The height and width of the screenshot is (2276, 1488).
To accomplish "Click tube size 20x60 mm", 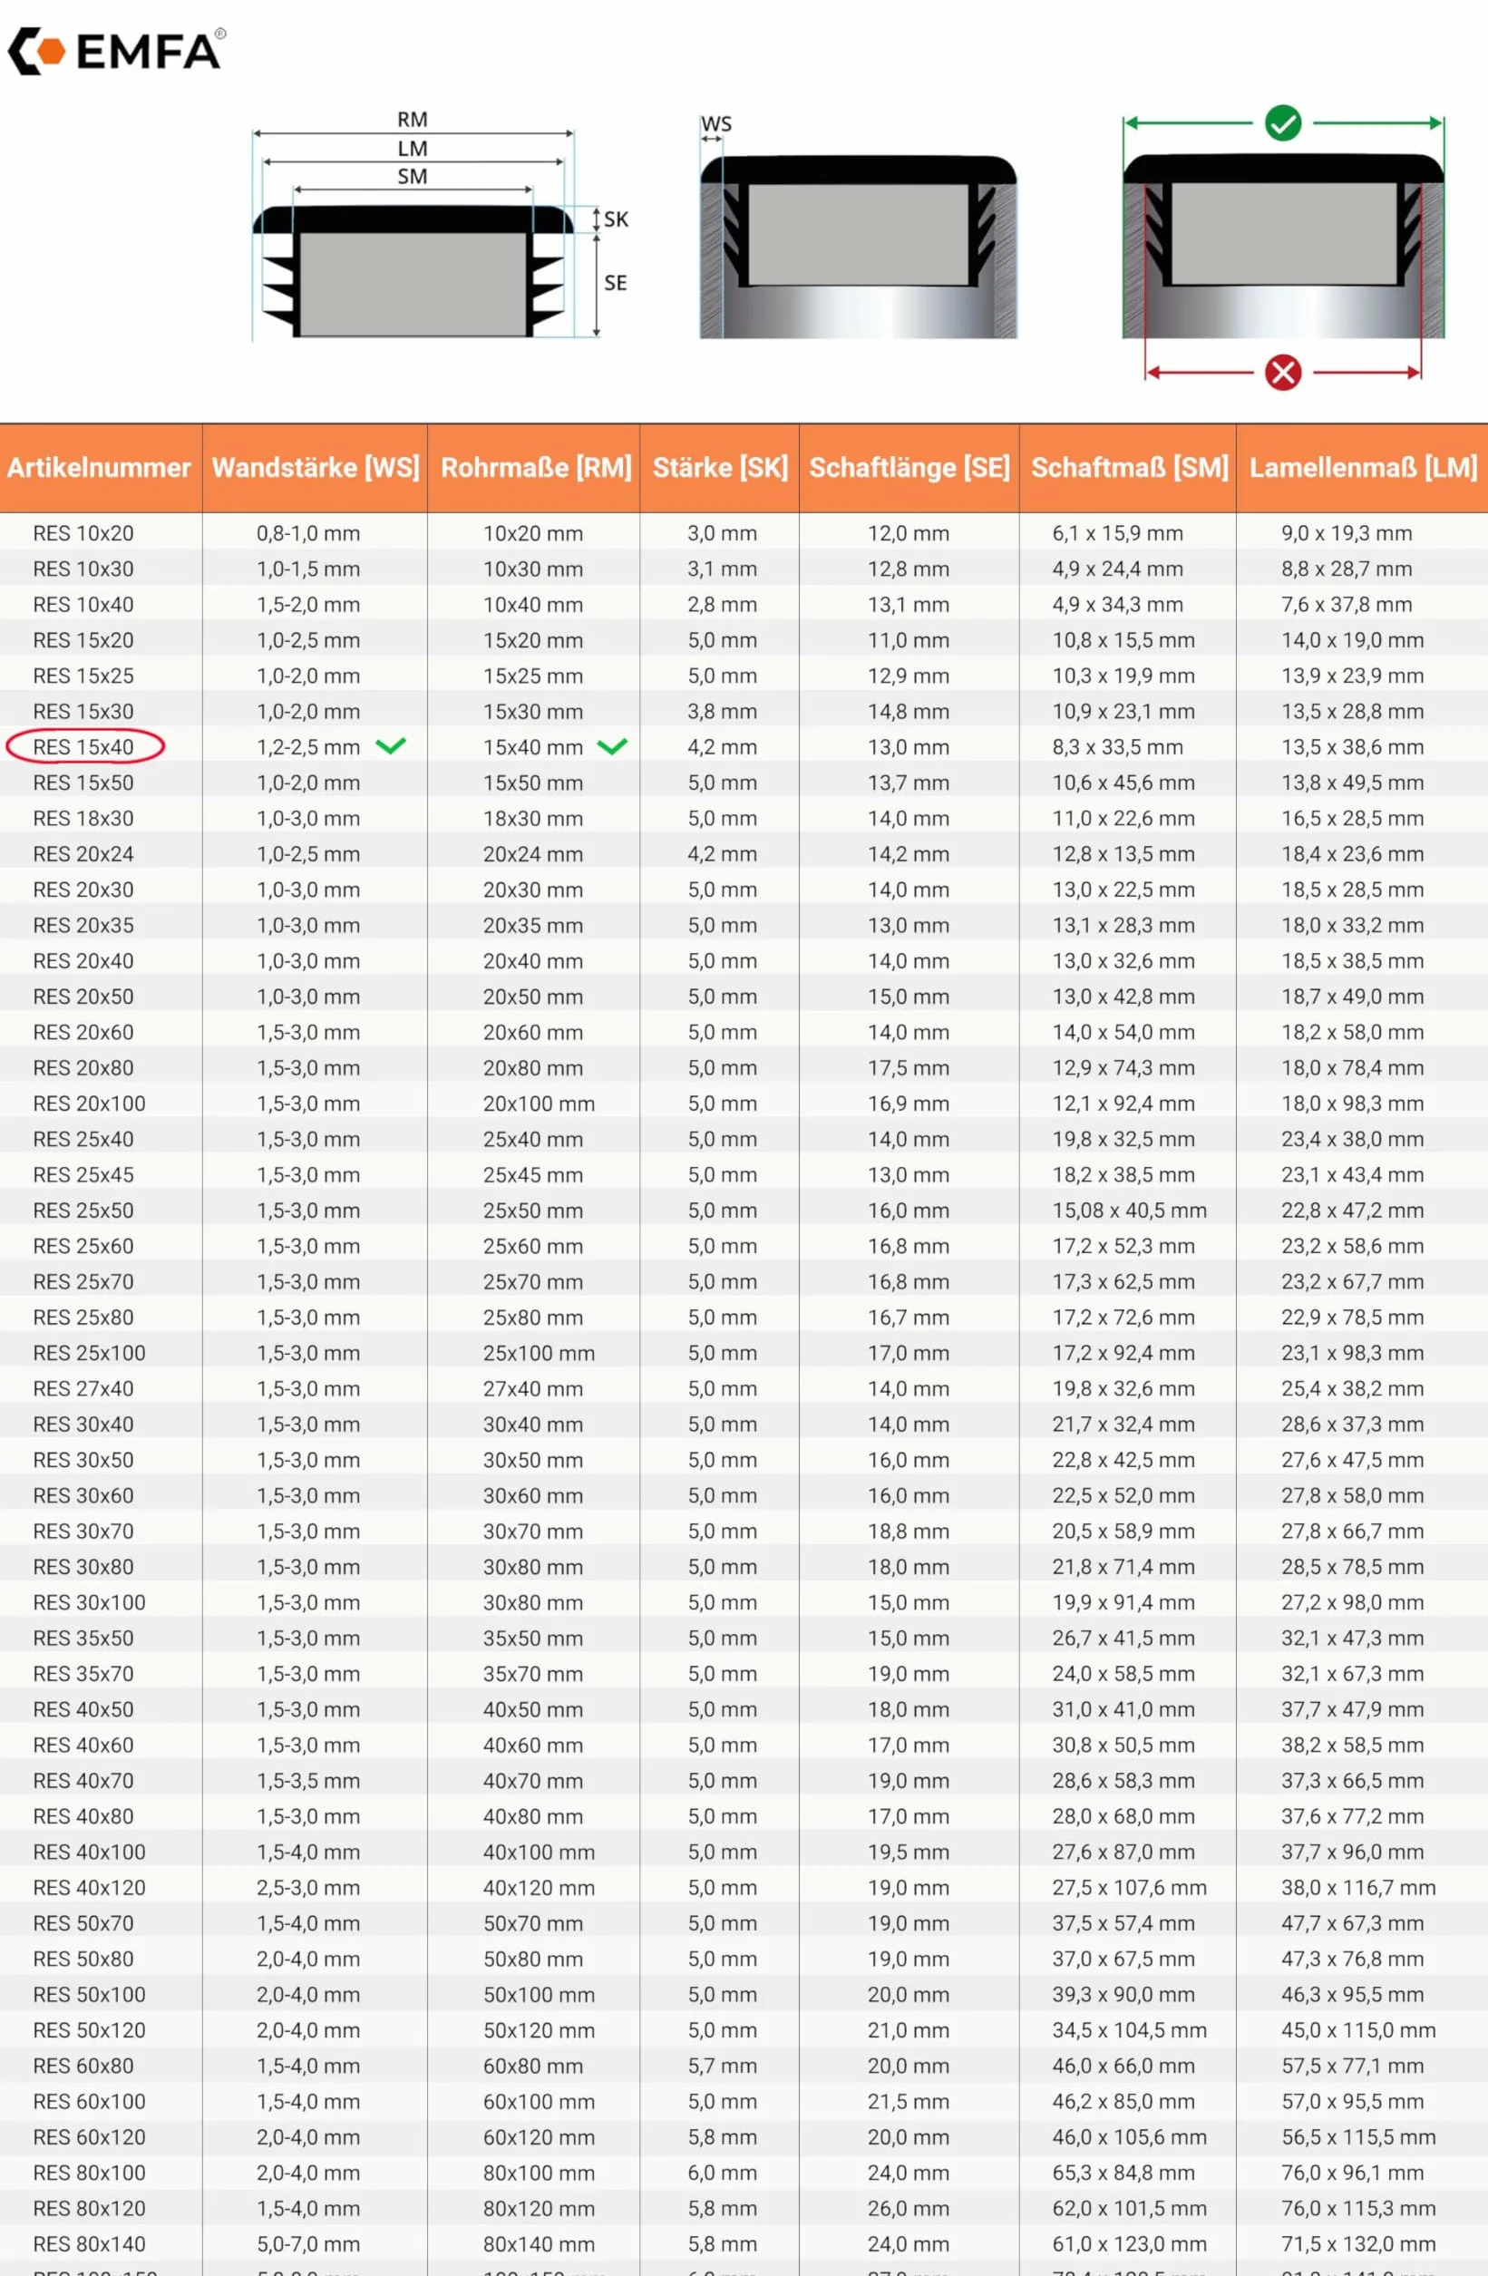I will (x=532, y=1032).
